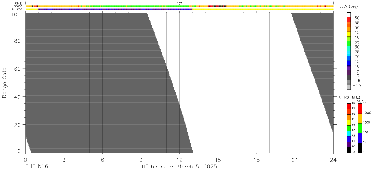375x173 pixels.
Task: Click the TX FRQ (MHz) legend title
Action: (x=349, y=97)
